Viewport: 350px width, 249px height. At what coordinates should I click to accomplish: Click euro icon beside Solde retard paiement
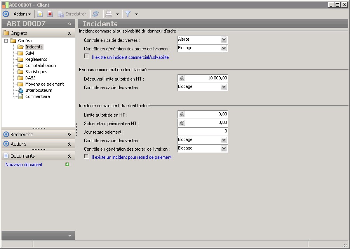(182, 123)
